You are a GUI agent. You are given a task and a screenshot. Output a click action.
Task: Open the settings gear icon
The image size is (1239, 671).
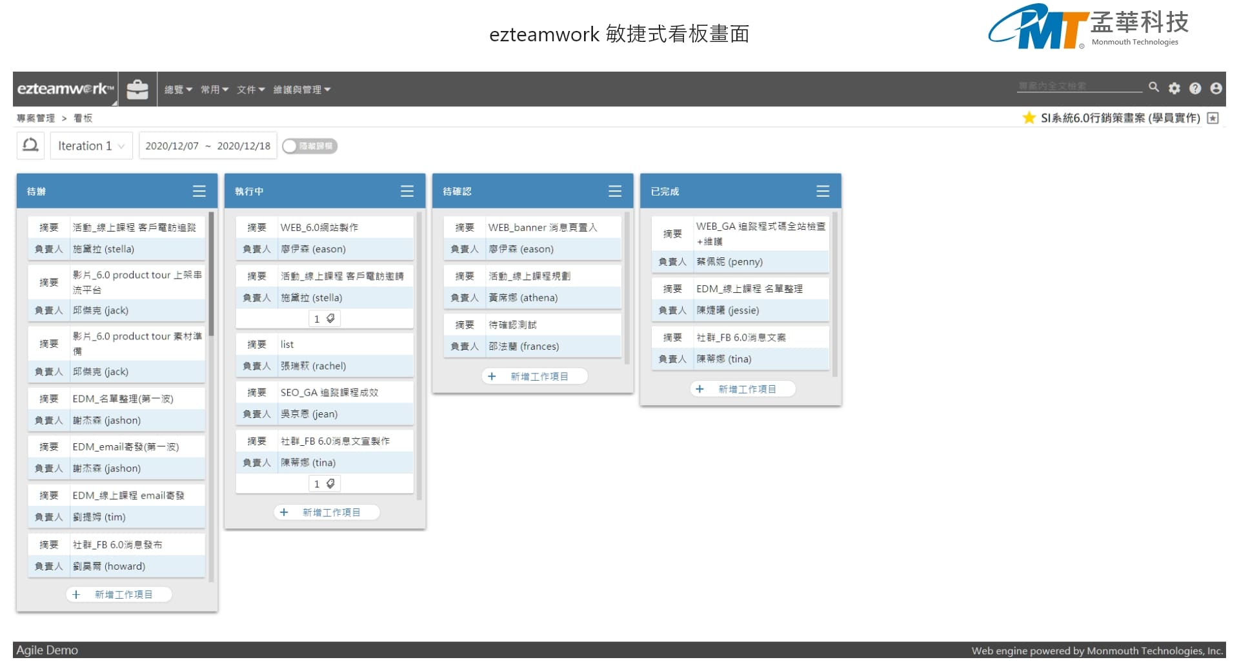1174,88
